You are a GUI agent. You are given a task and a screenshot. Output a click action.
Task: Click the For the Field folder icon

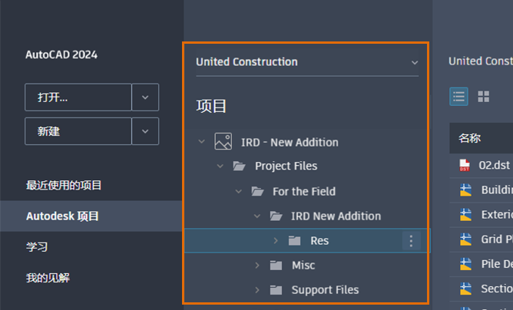257,191
